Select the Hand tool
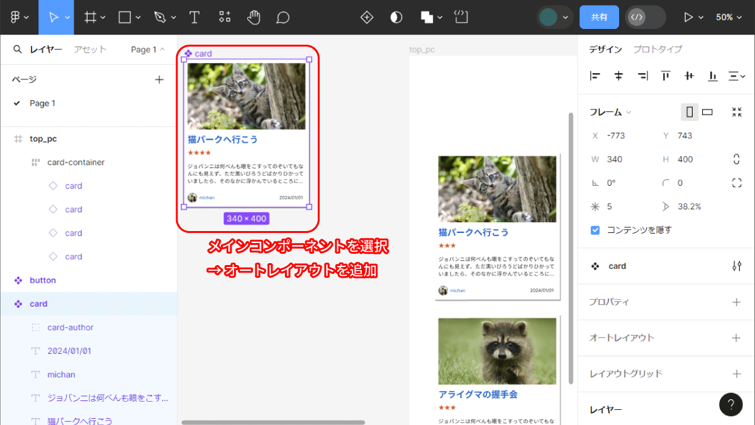755x425 pixels. point(254,17)
